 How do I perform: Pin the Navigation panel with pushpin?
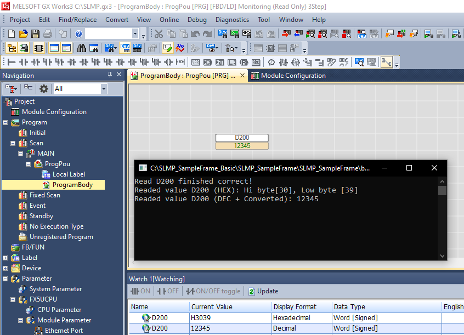point(110,75)
